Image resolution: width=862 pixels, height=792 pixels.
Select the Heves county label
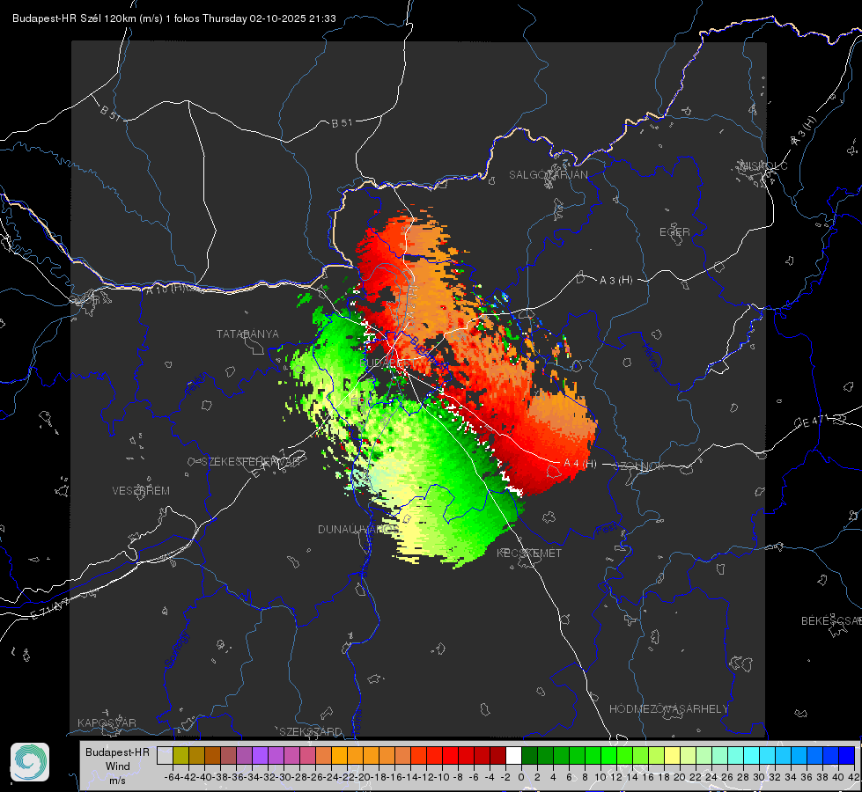point(651,357)
